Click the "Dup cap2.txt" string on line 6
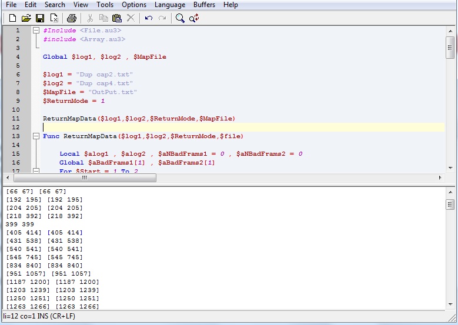Screen dimensions: 458x325 [104, 75]
